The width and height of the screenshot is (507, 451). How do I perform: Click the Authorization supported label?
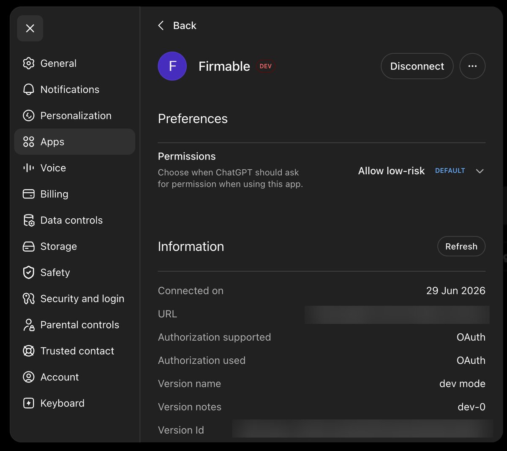coord(214,337)
